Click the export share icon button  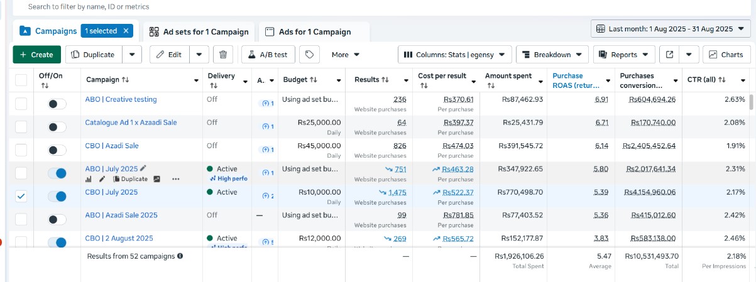(670, 55)
